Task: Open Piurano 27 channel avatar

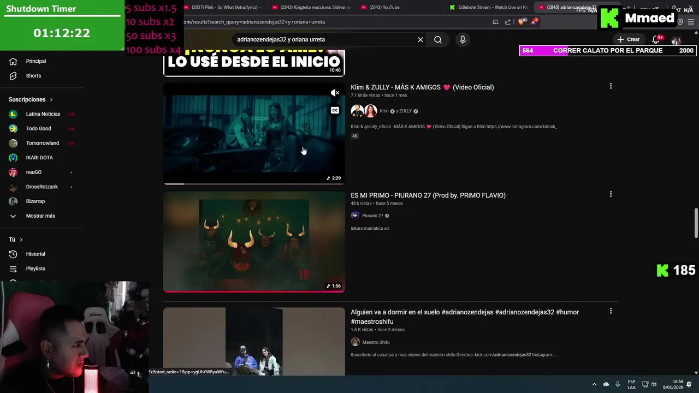Action: pos(355,216)
